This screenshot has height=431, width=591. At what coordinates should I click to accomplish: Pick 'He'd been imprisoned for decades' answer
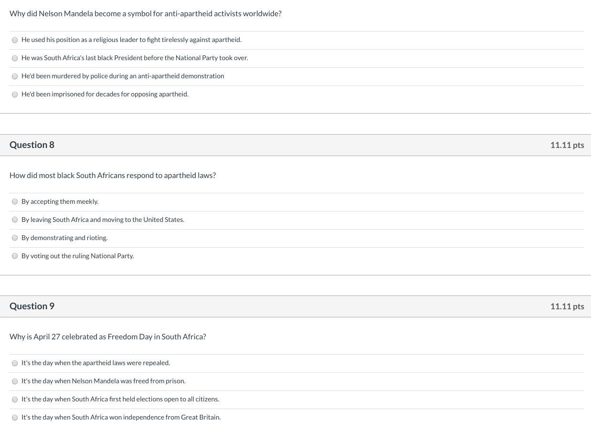[x=15, y=95]
